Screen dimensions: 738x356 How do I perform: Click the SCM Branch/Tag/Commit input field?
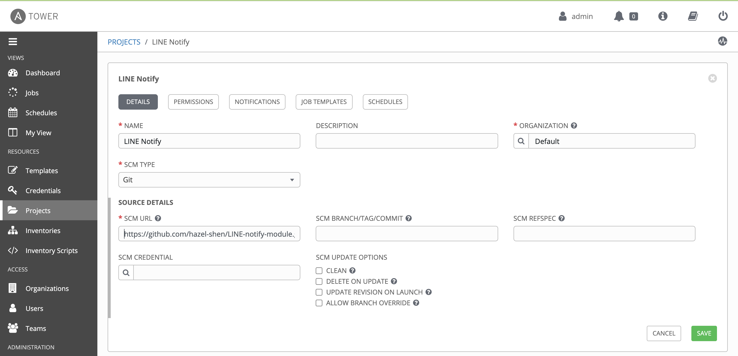point(407,234)
